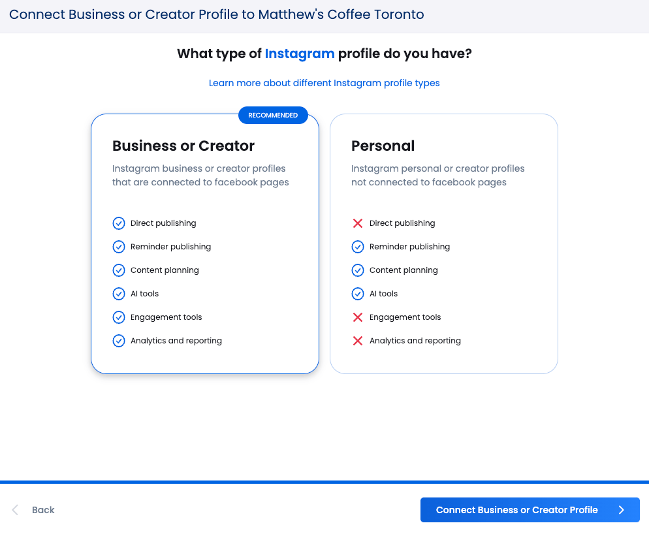Viewport: 649px width, 536px height.
Task: Click the Reminder publishing checkmark under Business or Creator
Action: tap(119, 246)
